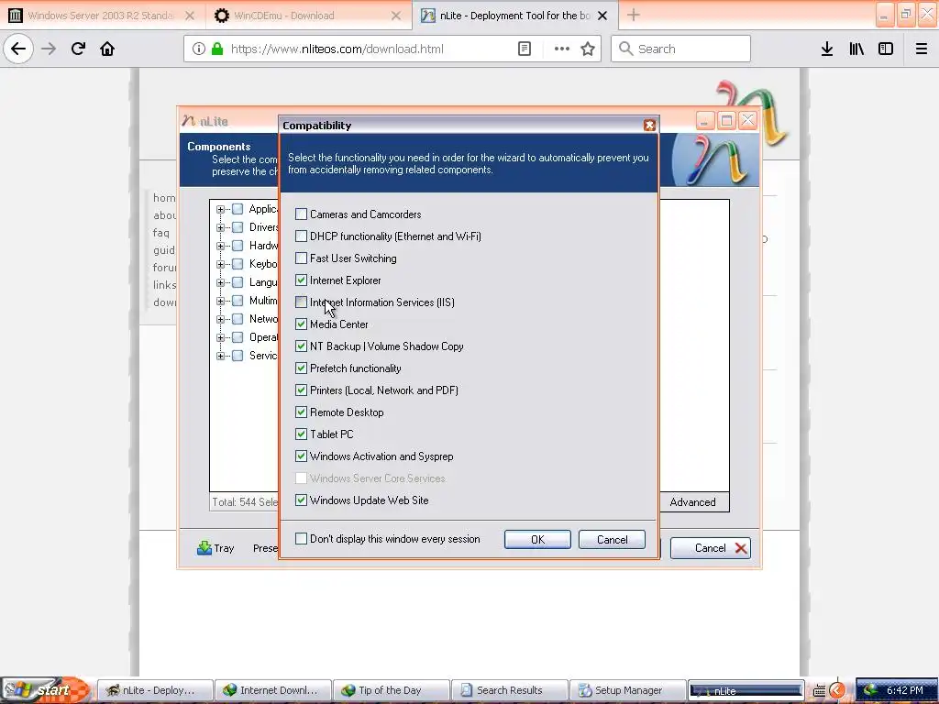The image size is (939, 704).
Task: Open the Library bookshelf icon
Action: (x=856, y=49)
